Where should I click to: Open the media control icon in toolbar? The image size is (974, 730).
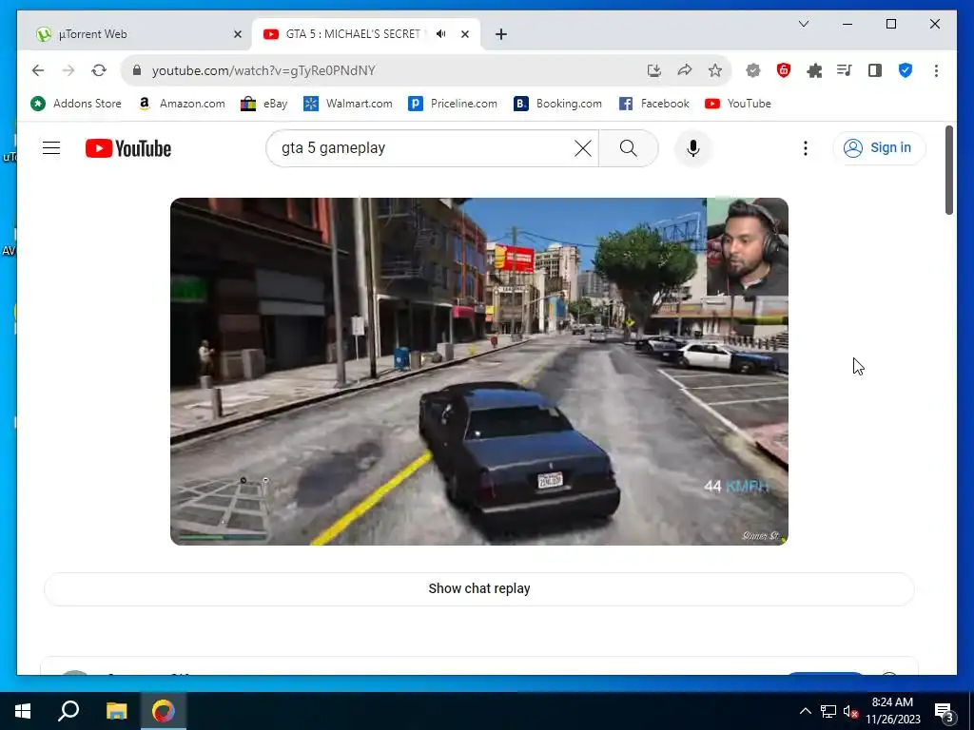click(845, 70)
